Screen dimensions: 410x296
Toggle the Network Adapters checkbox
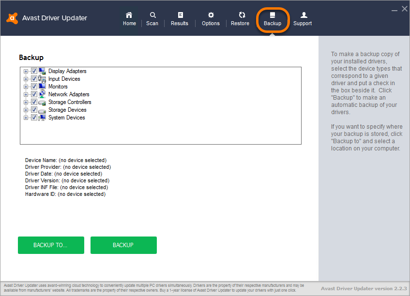(x=33, y=94)
